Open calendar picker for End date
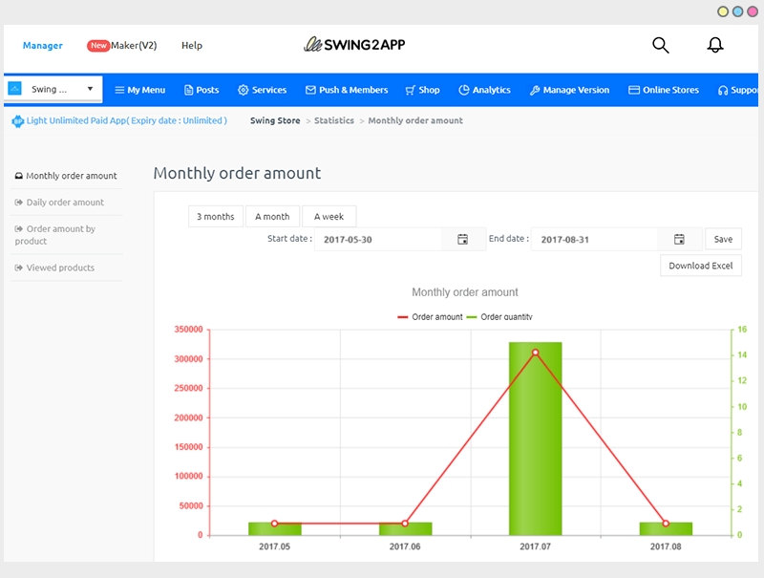 click(679, 240)
